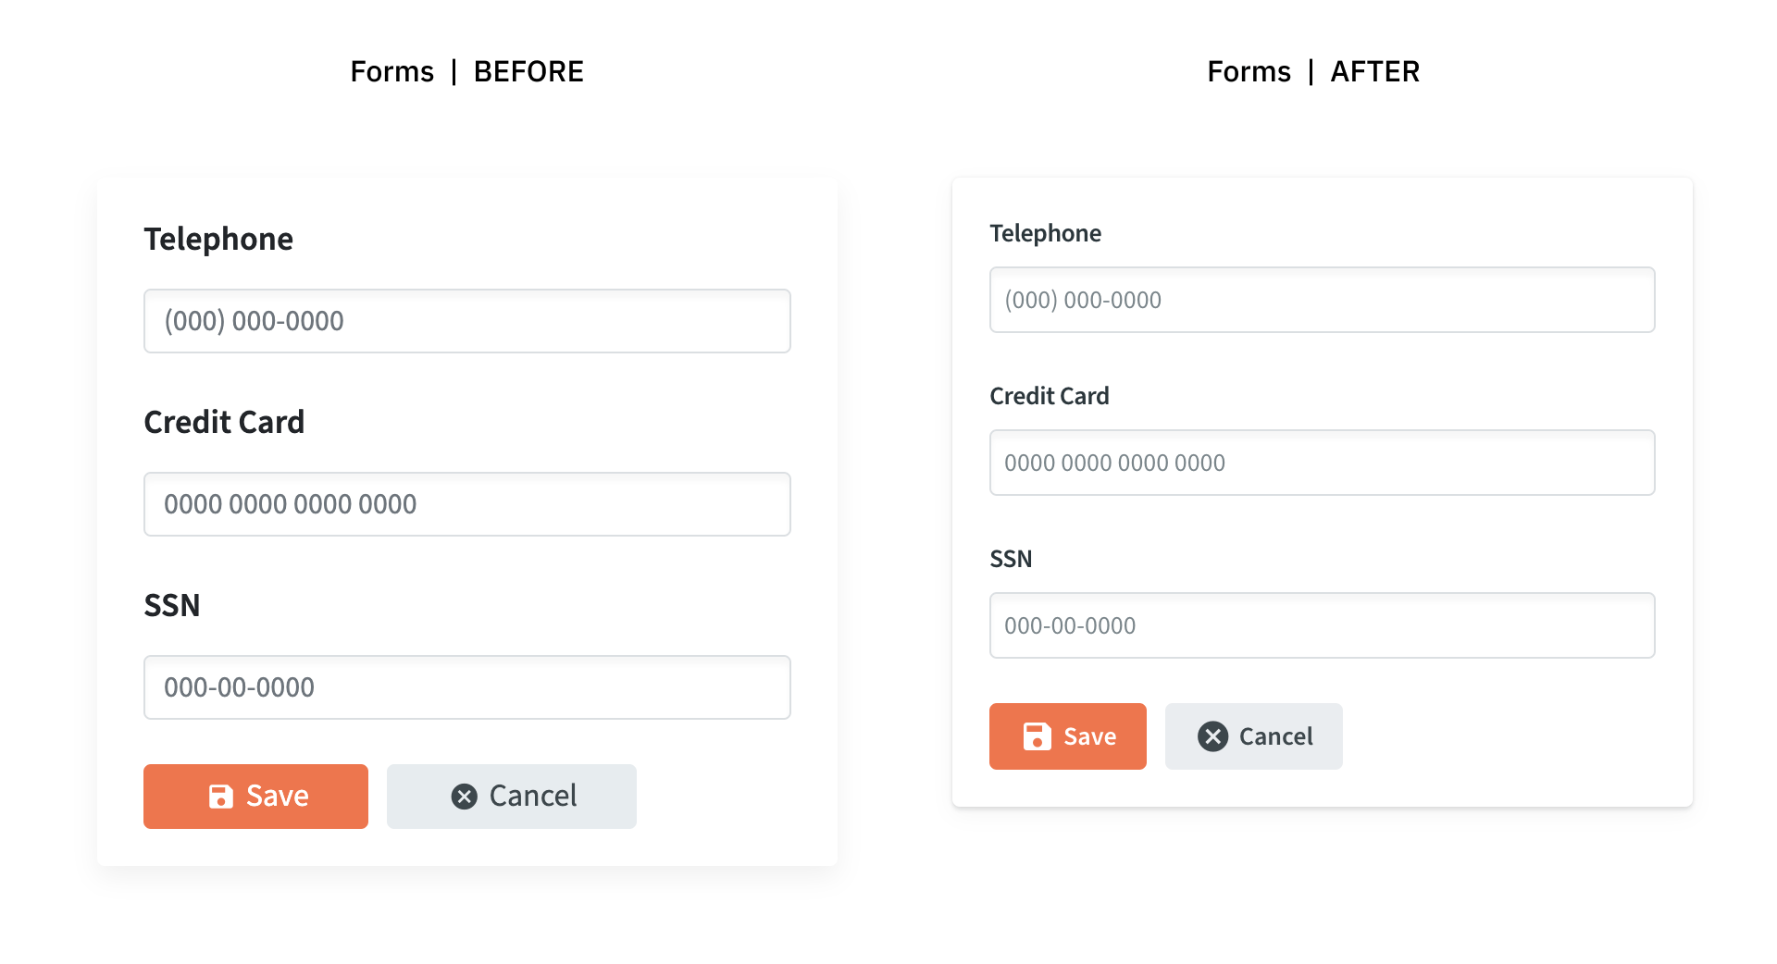This screenshot has width=1777, height=964.
Task: Click the Save button in the AFTER form
Action: (x=1068, y=736)
